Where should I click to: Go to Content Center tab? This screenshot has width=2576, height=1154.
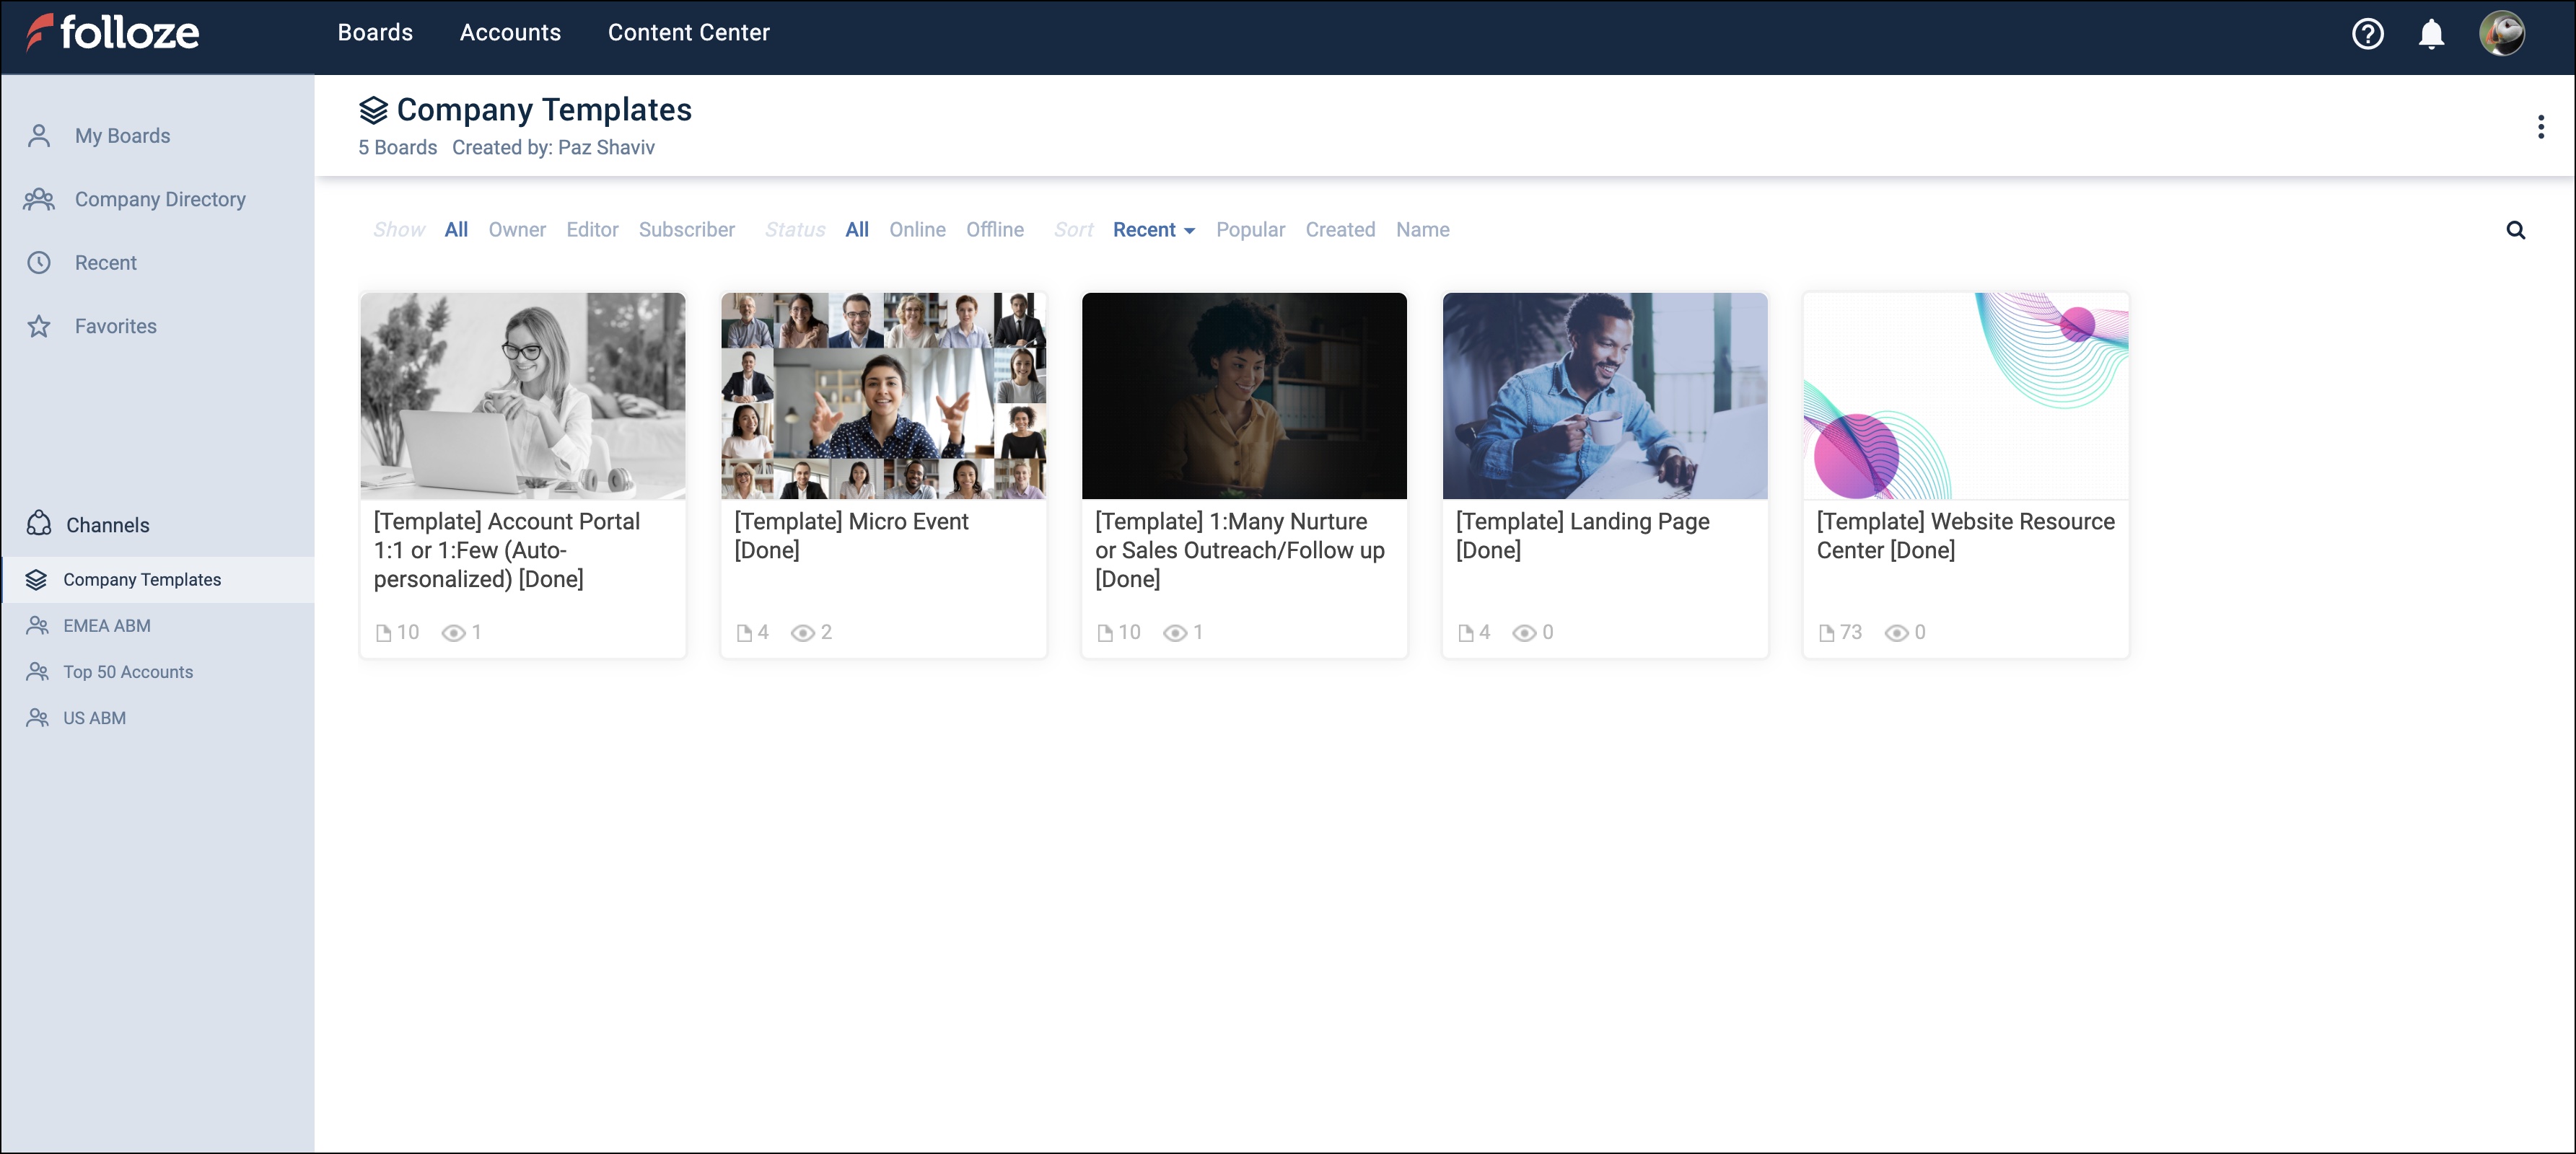pyautogui.click(x=688, y=33)
